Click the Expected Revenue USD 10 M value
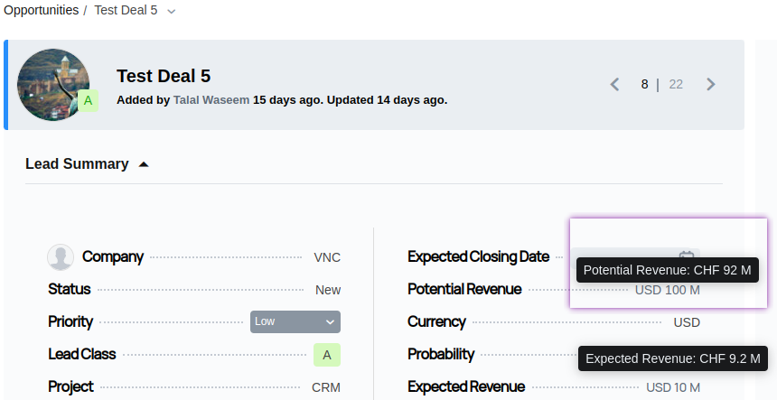The image size is (777, 400). coord(672,387)
